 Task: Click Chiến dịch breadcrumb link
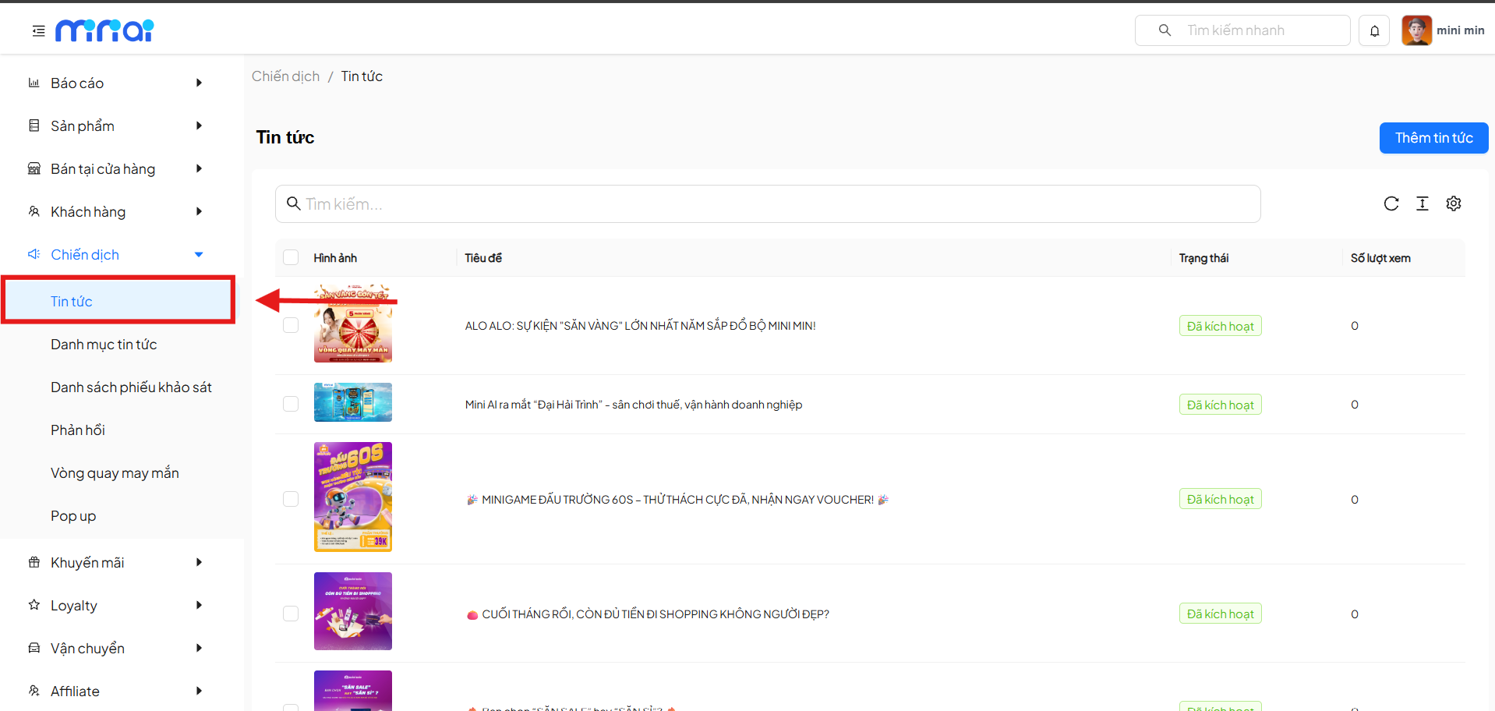tap(285, 76)
